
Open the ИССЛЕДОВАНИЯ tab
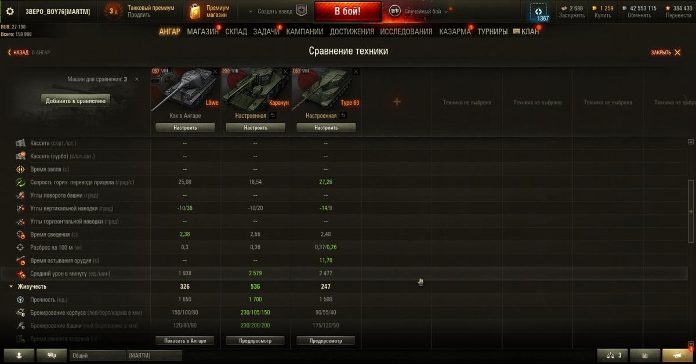point(406,32)
